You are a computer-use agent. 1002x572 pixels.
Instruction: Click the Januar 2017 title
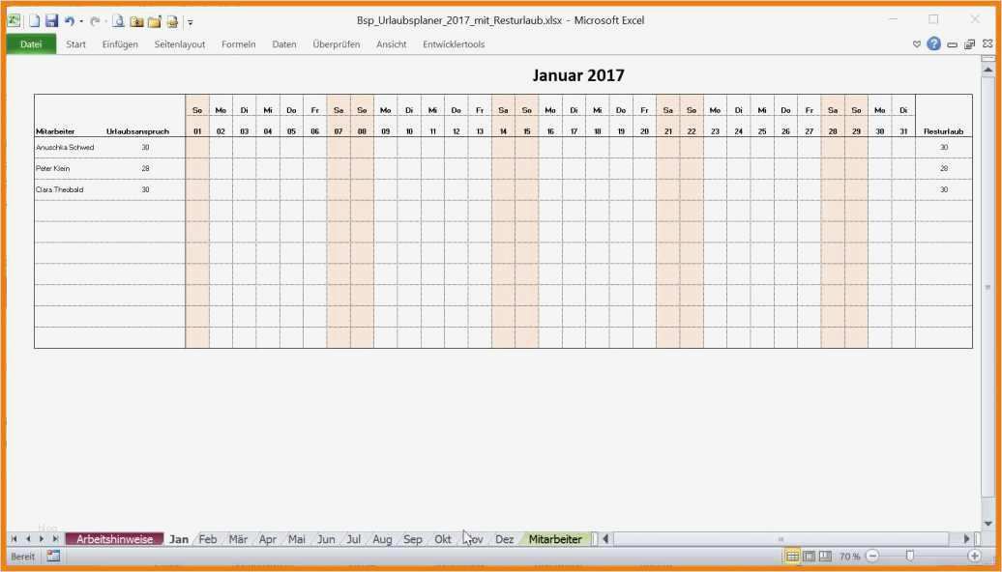coord(578,75)
